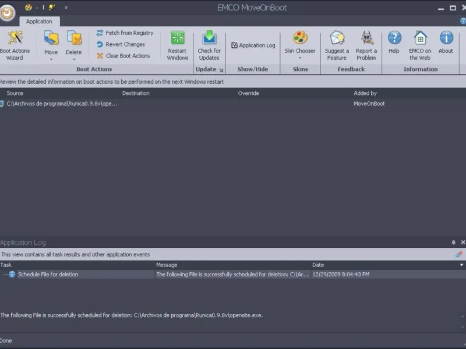The width and height of the screenshot is (466, 349).
Task: Open Help
Action: pyautogui.click(x=394, y=42)
